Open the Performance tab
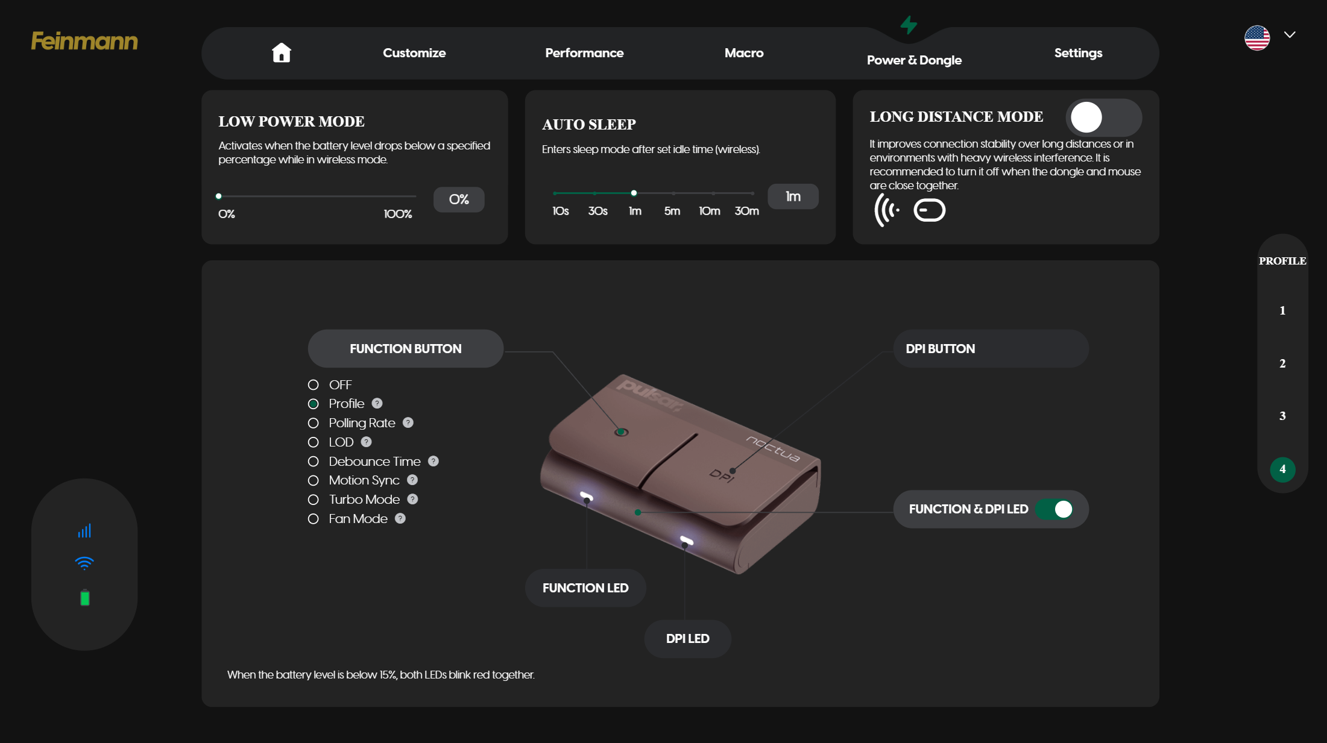The width and height of the screenshot is (1327, 743). tap(584, 53)
